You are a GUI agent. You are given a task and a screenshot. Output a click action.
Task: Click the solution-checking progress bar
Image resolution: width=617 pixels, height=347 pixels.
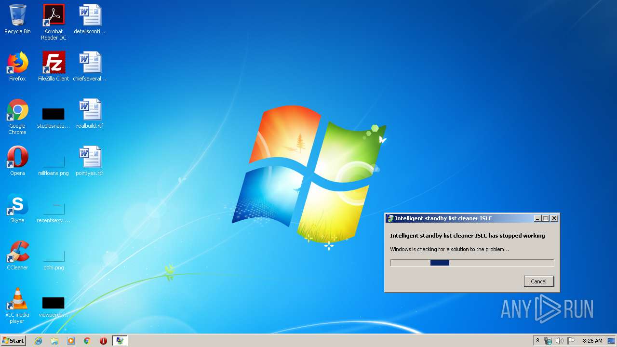click(472, 263)
